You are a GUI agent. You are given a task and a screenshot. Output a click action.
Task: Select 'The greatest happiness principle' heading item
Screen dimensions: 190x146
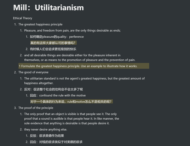click(40, 24)
